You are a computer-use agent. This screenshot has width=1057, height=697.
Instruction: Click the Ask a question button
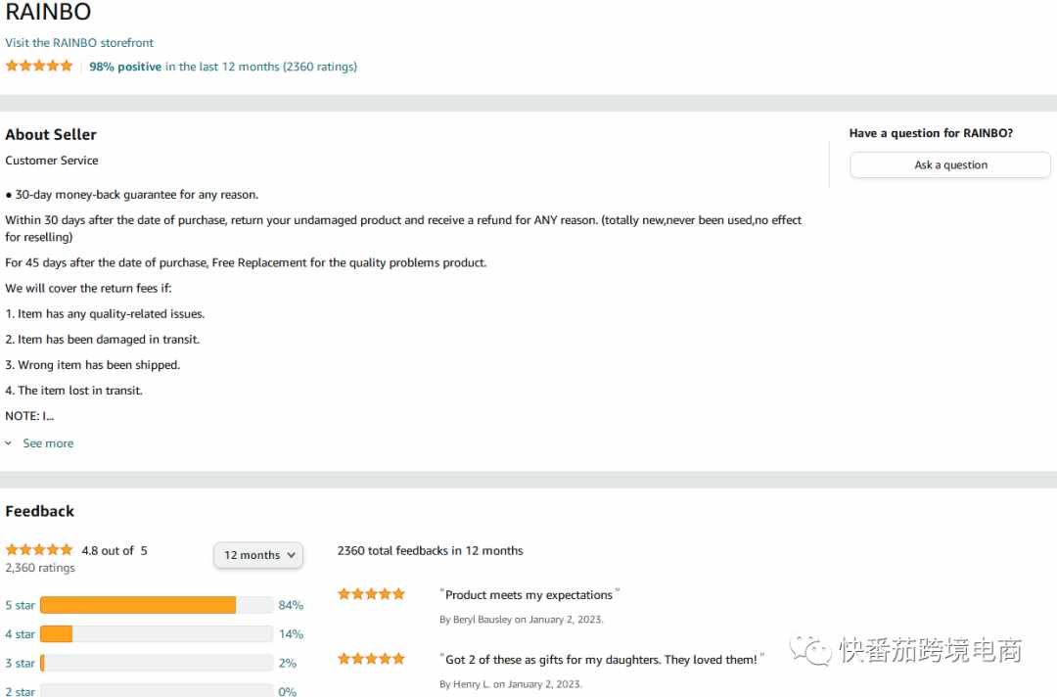pyautogui.click(x=949, y=165)
